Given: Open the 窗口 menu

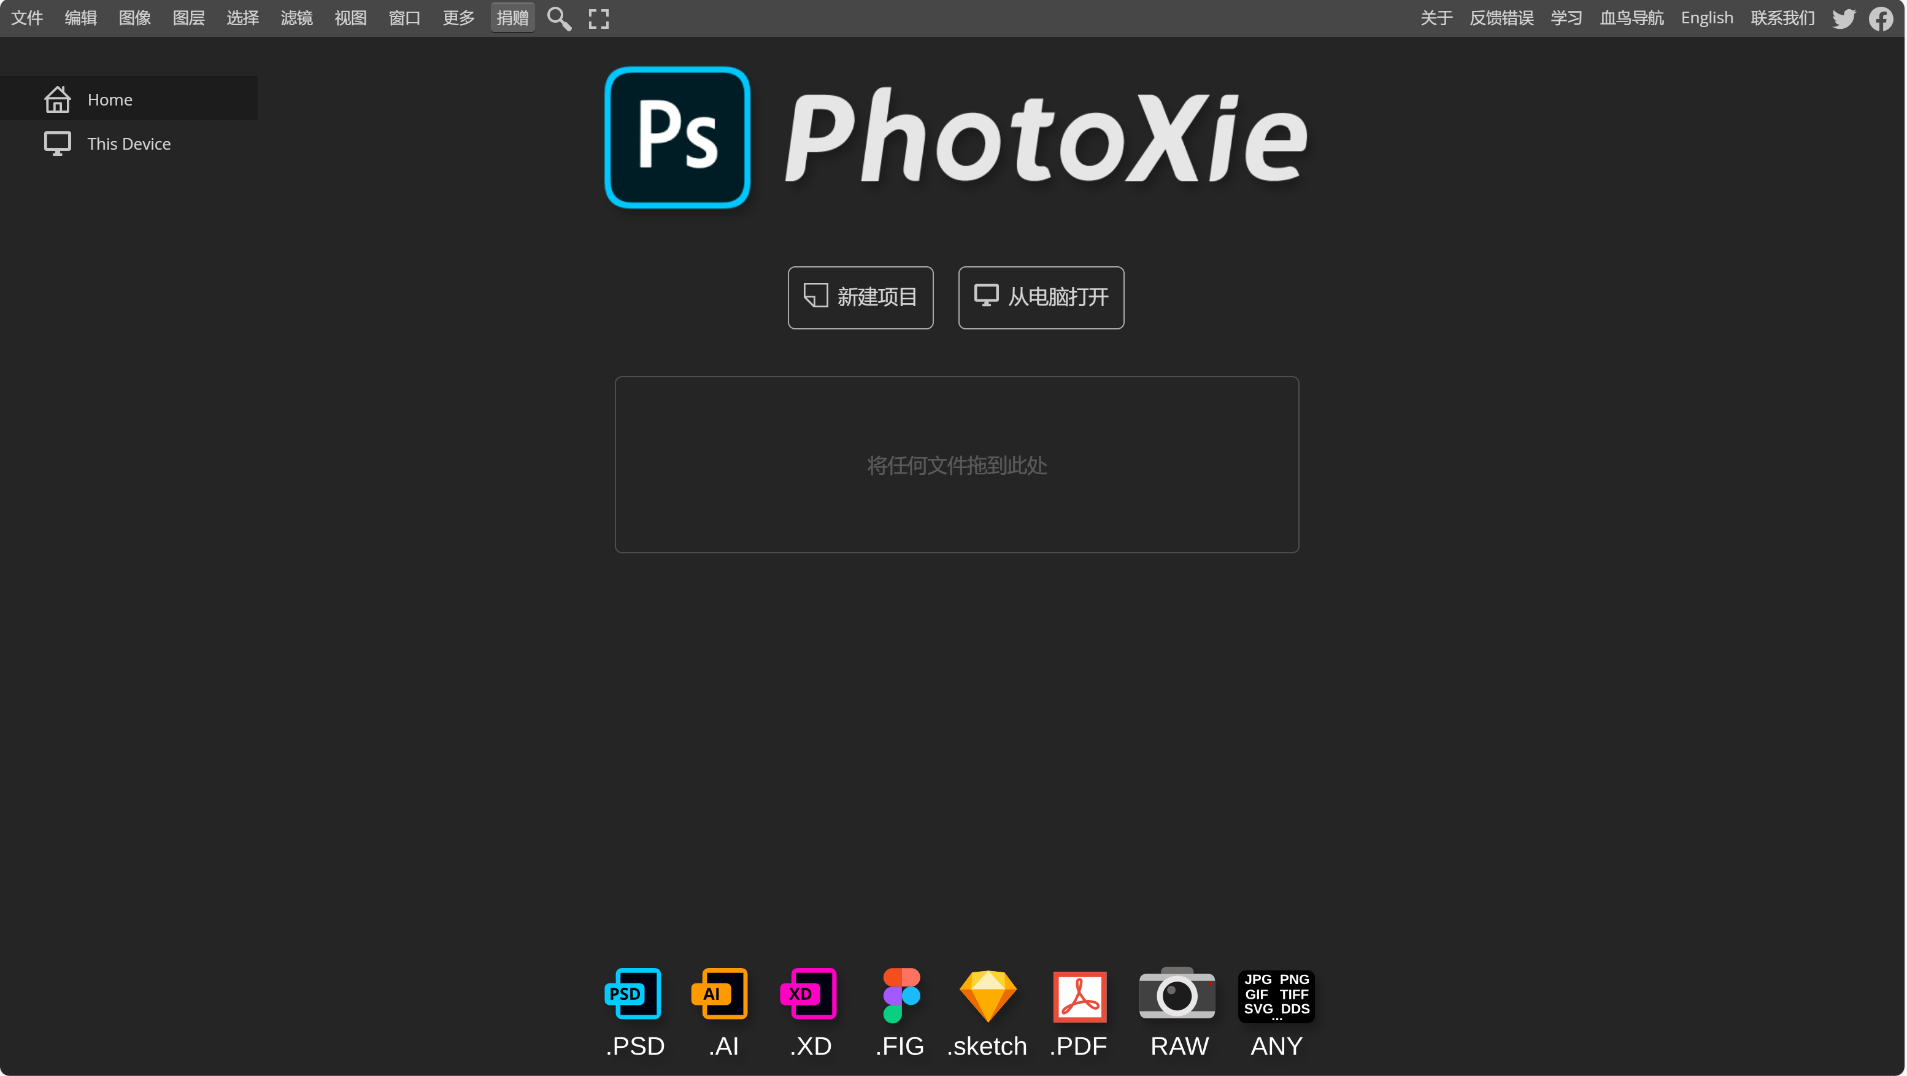Looking at the screenshot, I should click(405, 18).
